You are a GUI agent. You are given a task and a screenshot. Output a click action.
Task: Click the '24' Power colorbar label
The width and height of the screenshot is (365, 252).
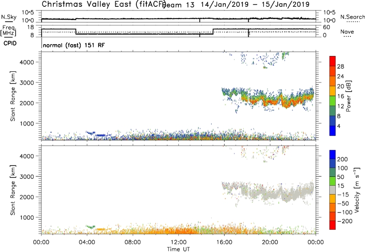click(x=340, y=76)
